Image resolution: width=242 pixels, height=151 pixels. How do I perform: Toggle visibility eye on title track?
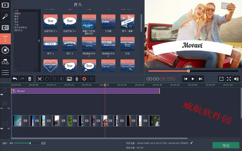[2, 94]
